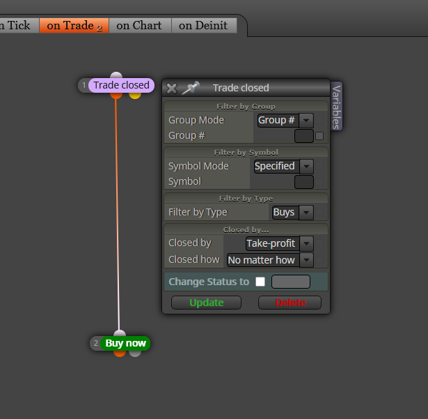Click the number 2 badge on Buy now
428x419 pixels.
click(96, 343)
